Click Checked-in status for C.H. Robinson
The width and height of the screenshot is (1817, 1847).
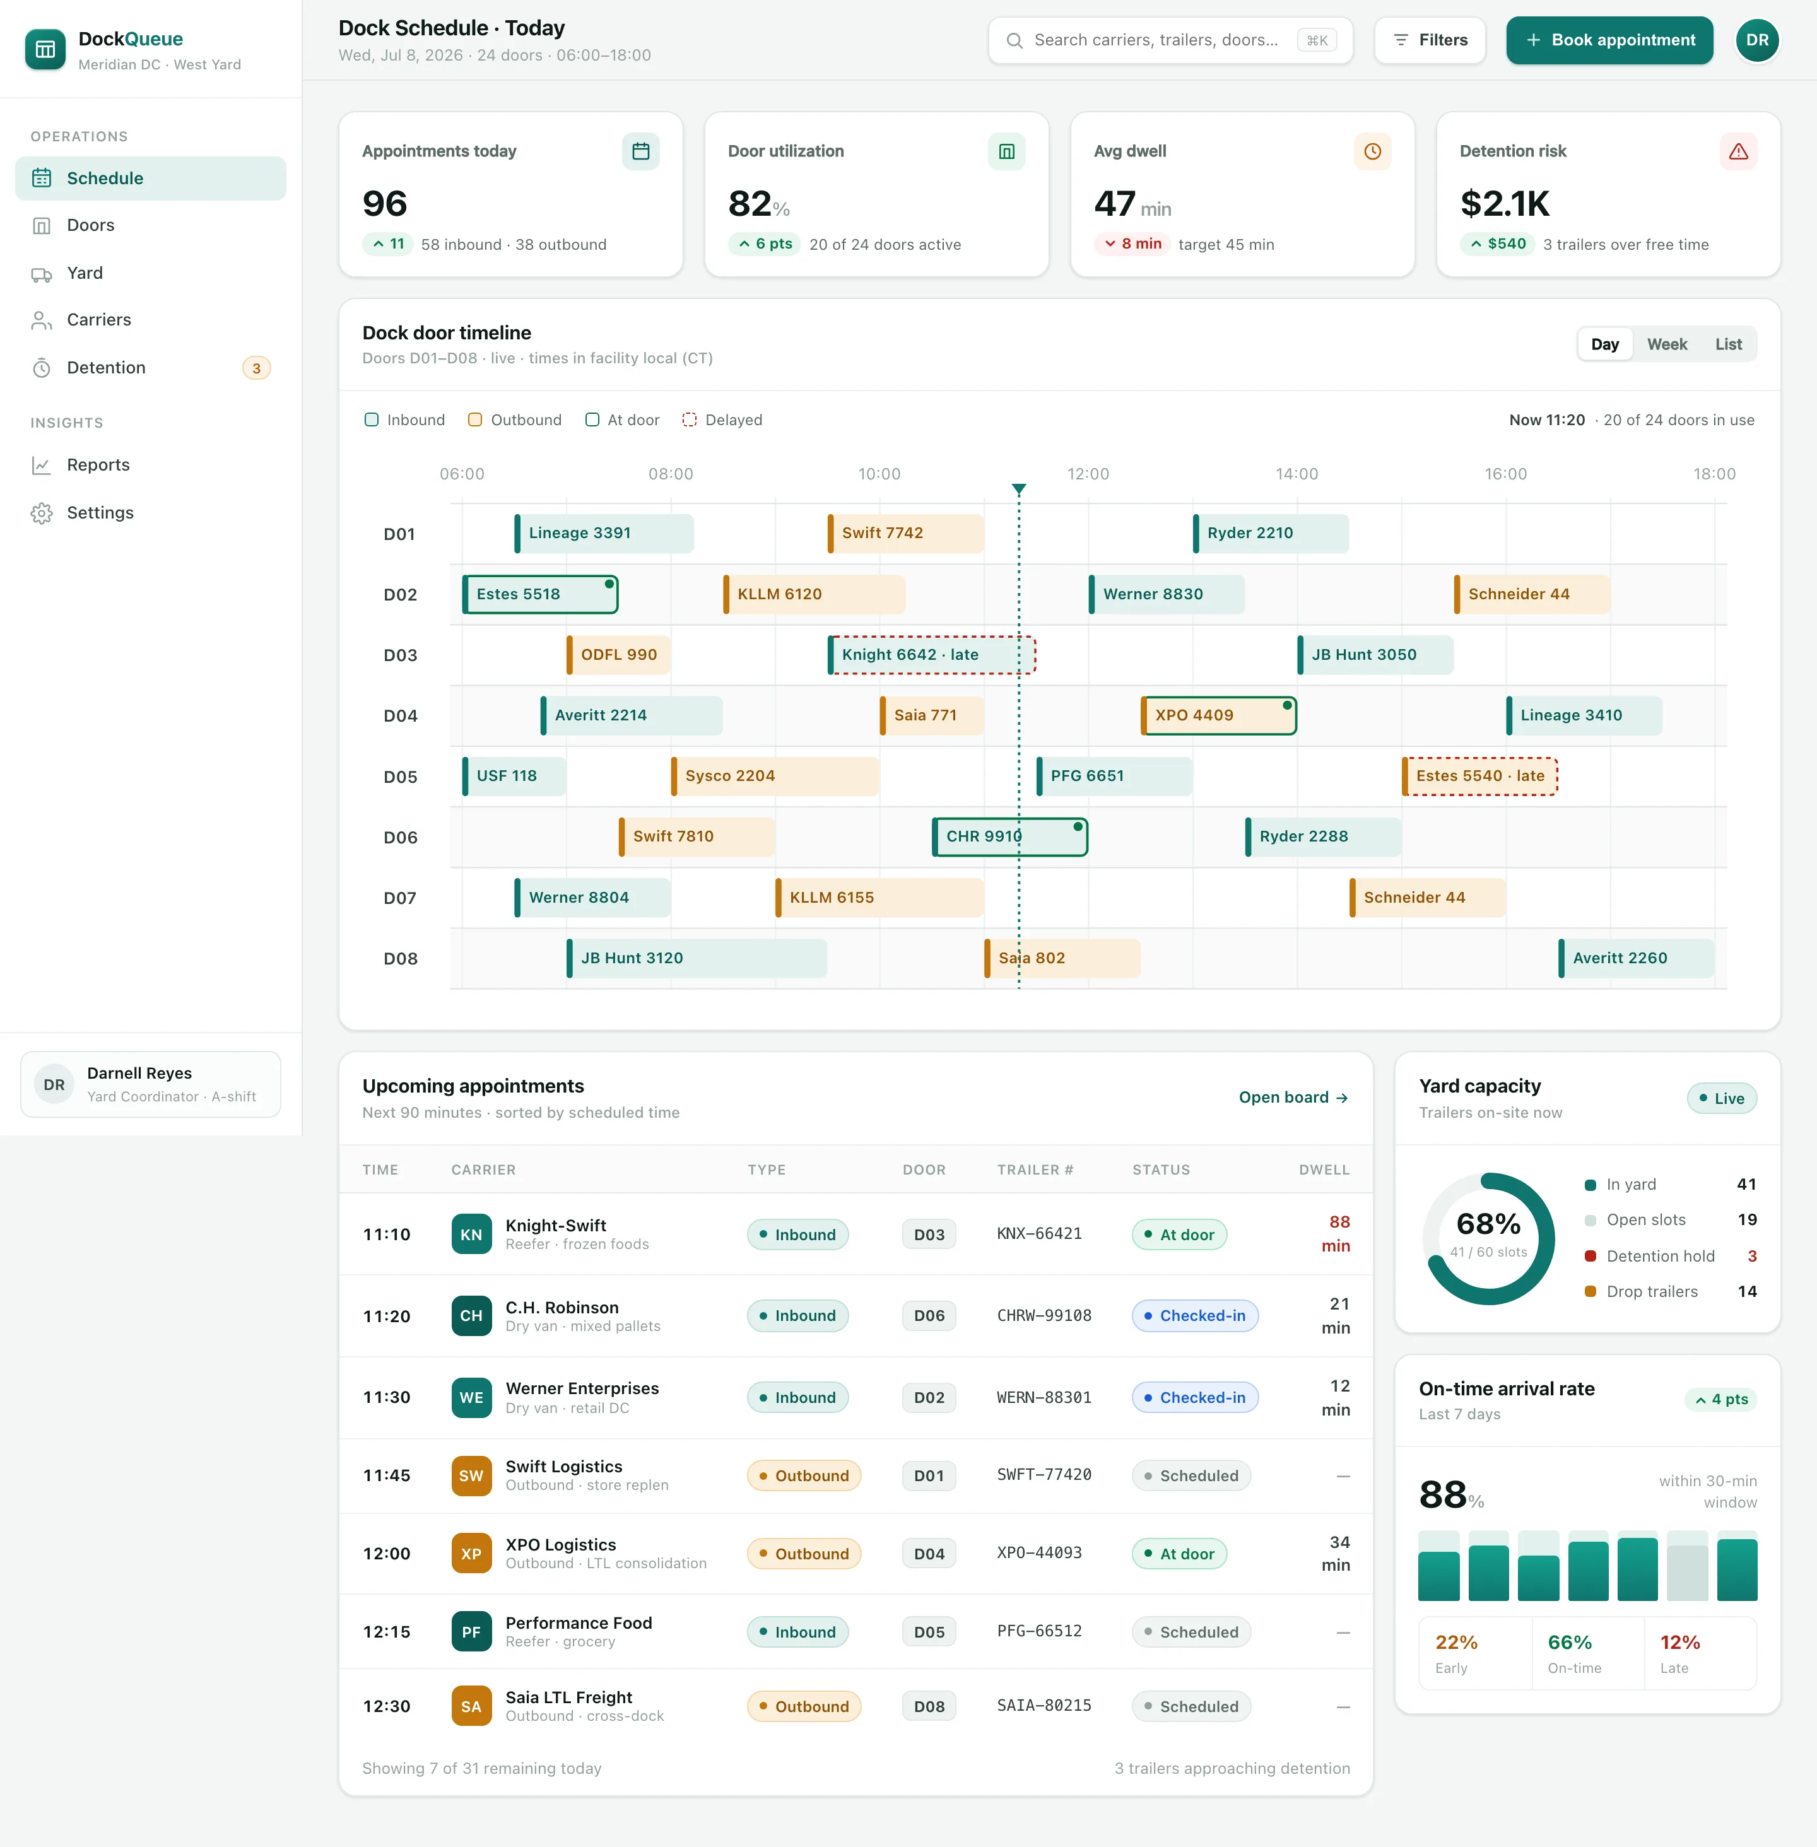pos(1195,1316)
